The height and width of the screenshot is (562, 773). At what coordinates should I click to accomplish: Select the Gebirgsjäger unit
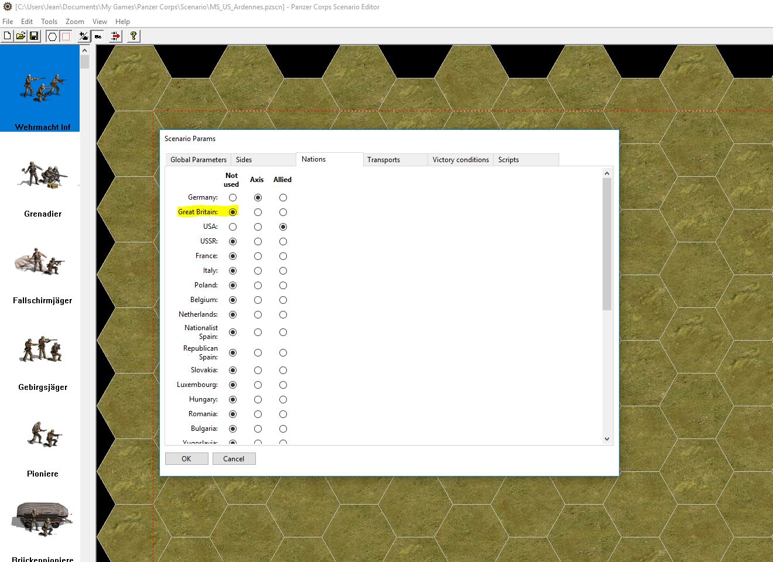(x=40, y=349)
